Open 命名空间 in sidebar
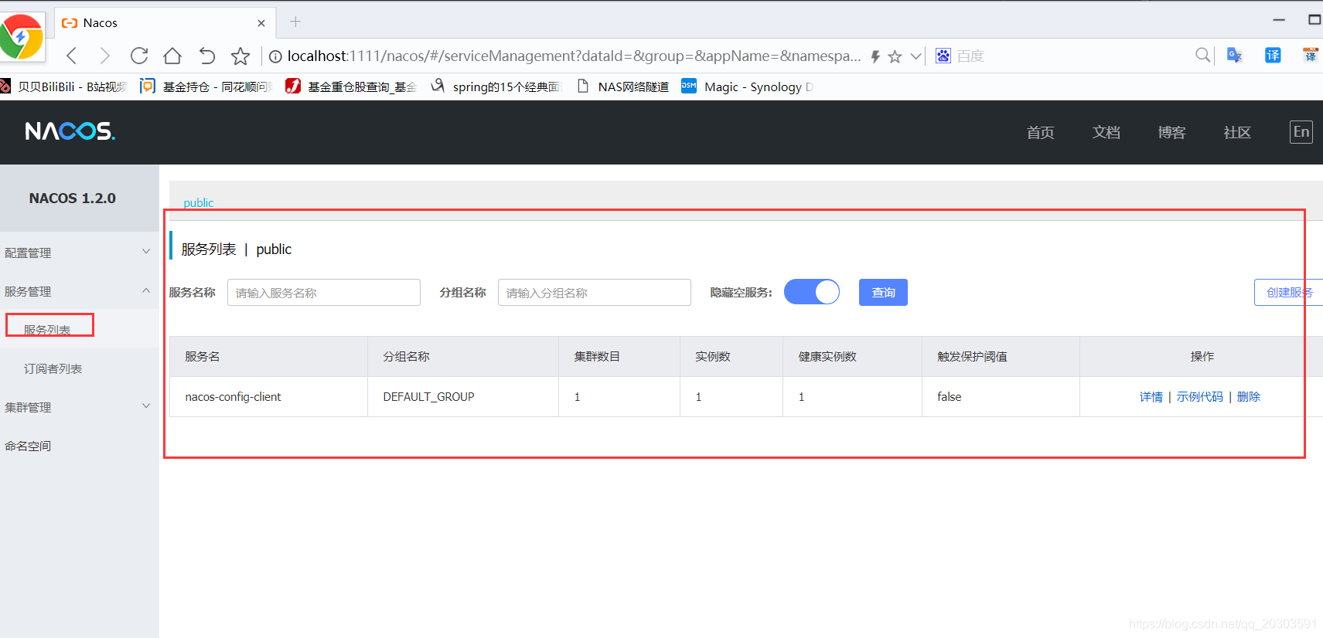Viewport: 1323px width, 638px height. coord(79,446)
